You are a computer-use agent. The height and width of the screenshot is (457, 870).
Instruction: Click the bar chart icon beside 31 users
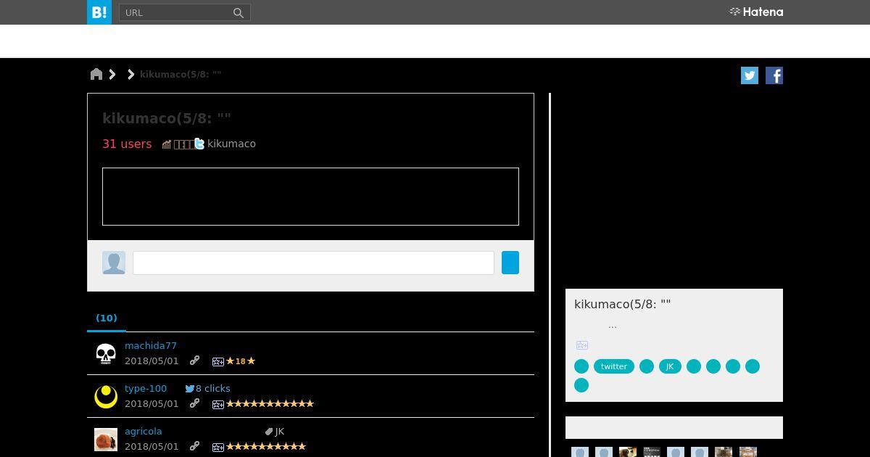point(167,144)
